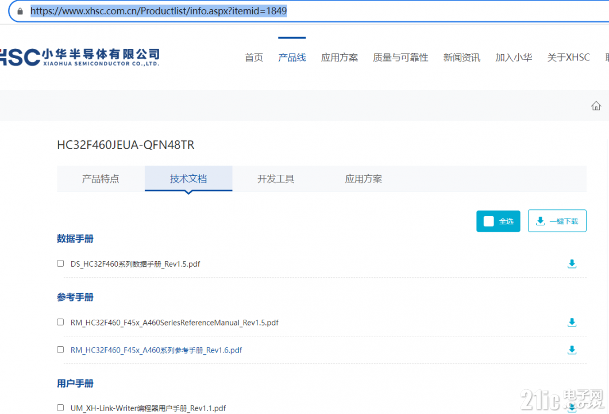Open RM 系列参考手册_Rev1.6.pdf link
The image size is (609, 414).
(x=156, y=350)
